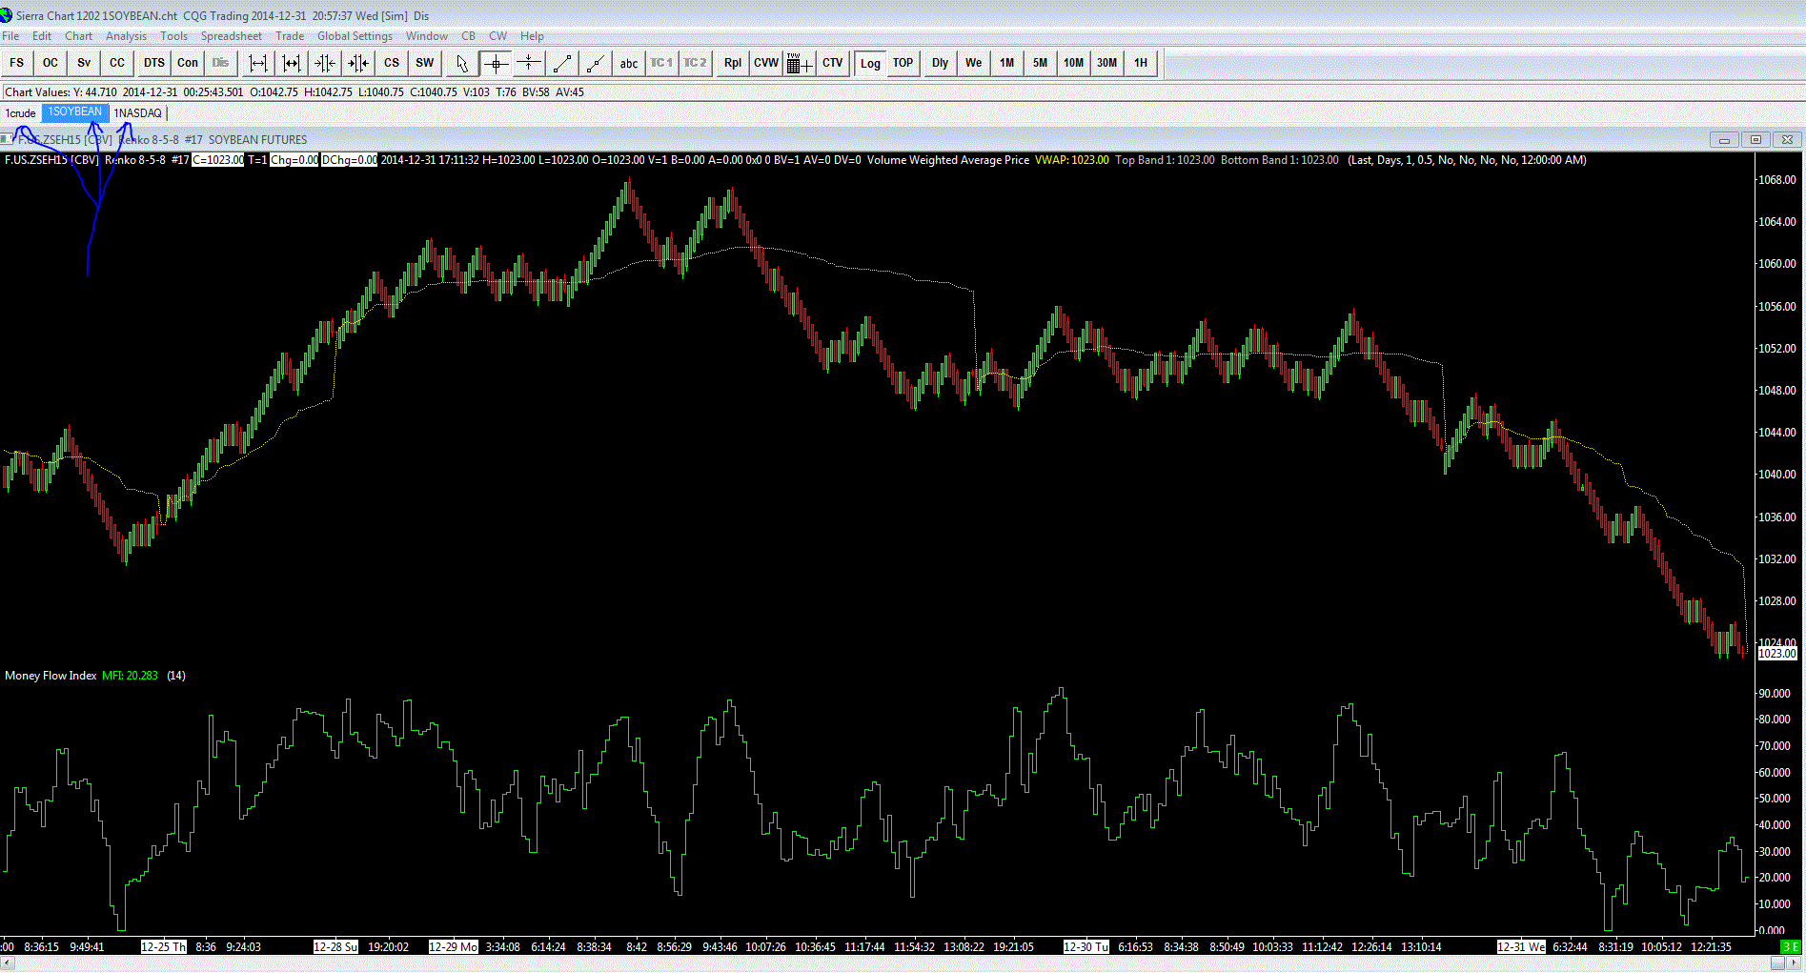This screenshot has height=973, width=1806.
Task: Select the line drawing tool
Action: pos(562,63)
